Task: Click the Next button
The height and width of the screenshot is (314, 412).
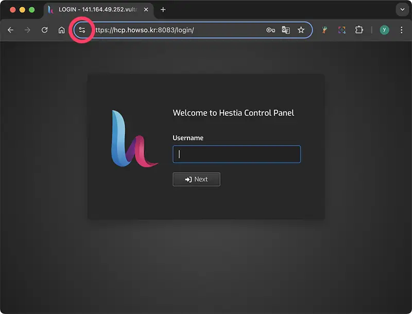Action: [x=197, y=179]
